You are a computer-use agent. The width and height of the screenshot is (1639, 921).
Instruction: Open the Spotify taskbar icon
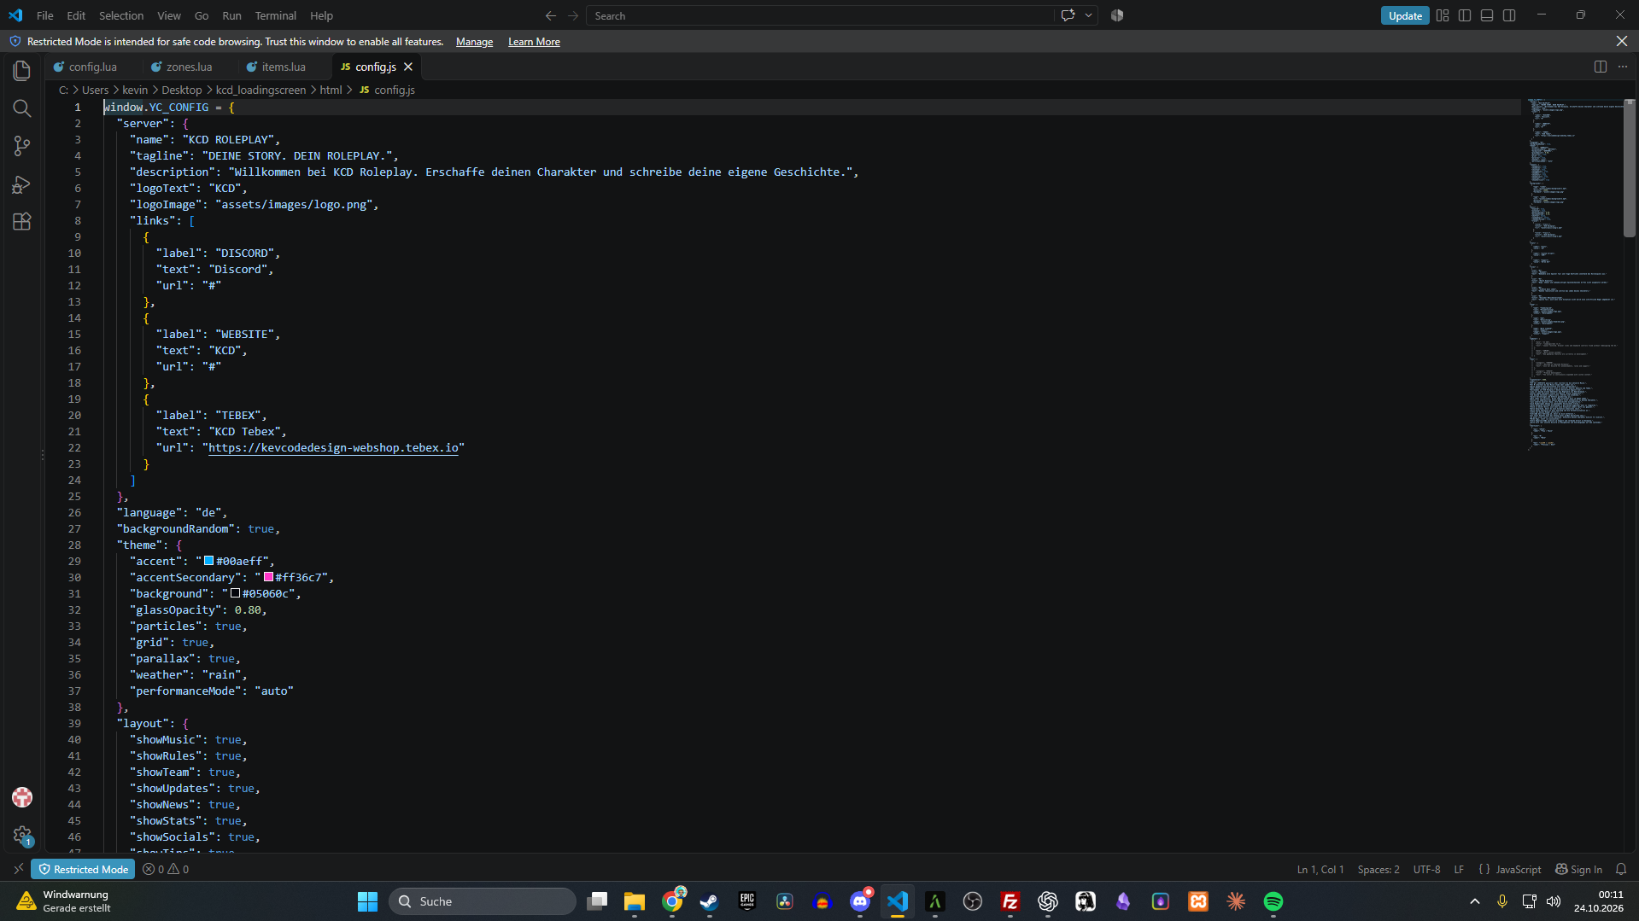click(x=1273, y=901)
